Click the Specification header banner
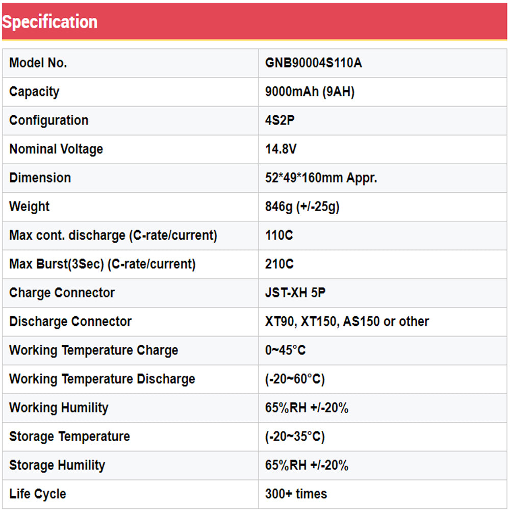The width and height of the screenshot is (510, 510). (50, 21)
